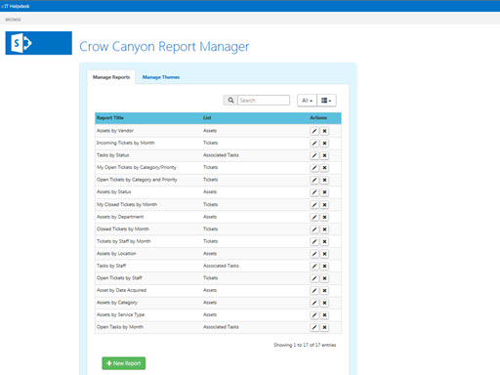Delete the Tasks by Staff report
This screenshot has height=375, width=500.
click(324, 267)
